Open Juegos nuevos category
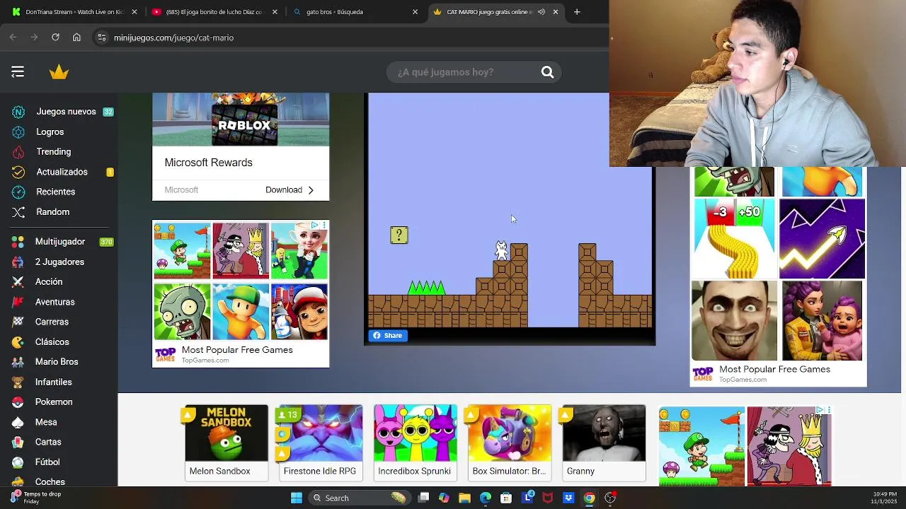 point(66,112)
